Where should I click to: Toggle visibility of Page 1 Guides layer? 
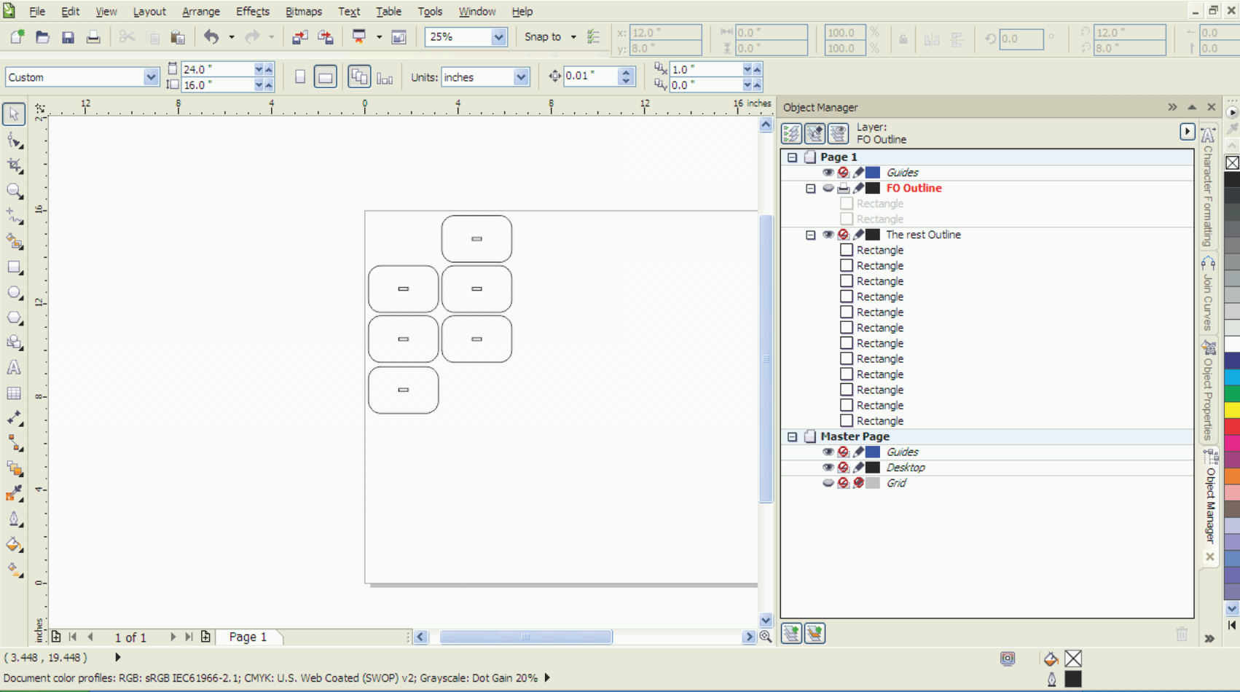point(828,173)
